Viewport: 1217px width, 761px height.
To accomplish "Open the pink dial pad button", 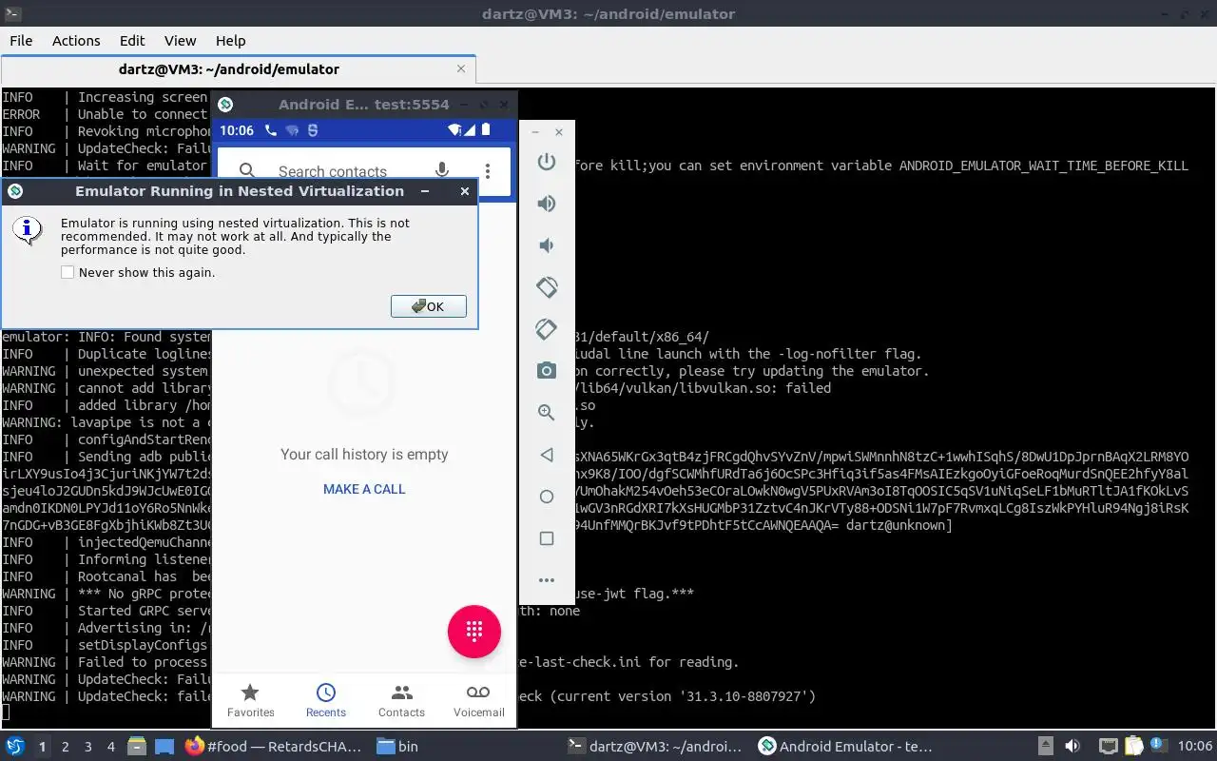I will [474, 631].
